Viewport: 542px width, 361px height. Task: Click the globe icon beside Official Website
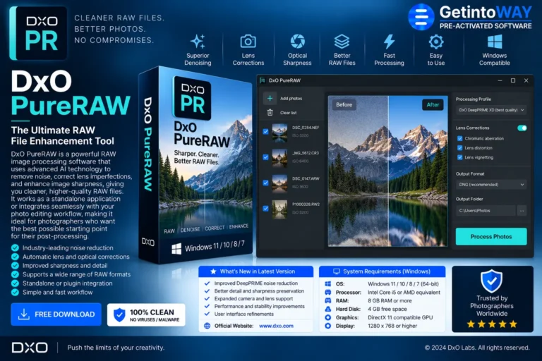click(207, 326)
